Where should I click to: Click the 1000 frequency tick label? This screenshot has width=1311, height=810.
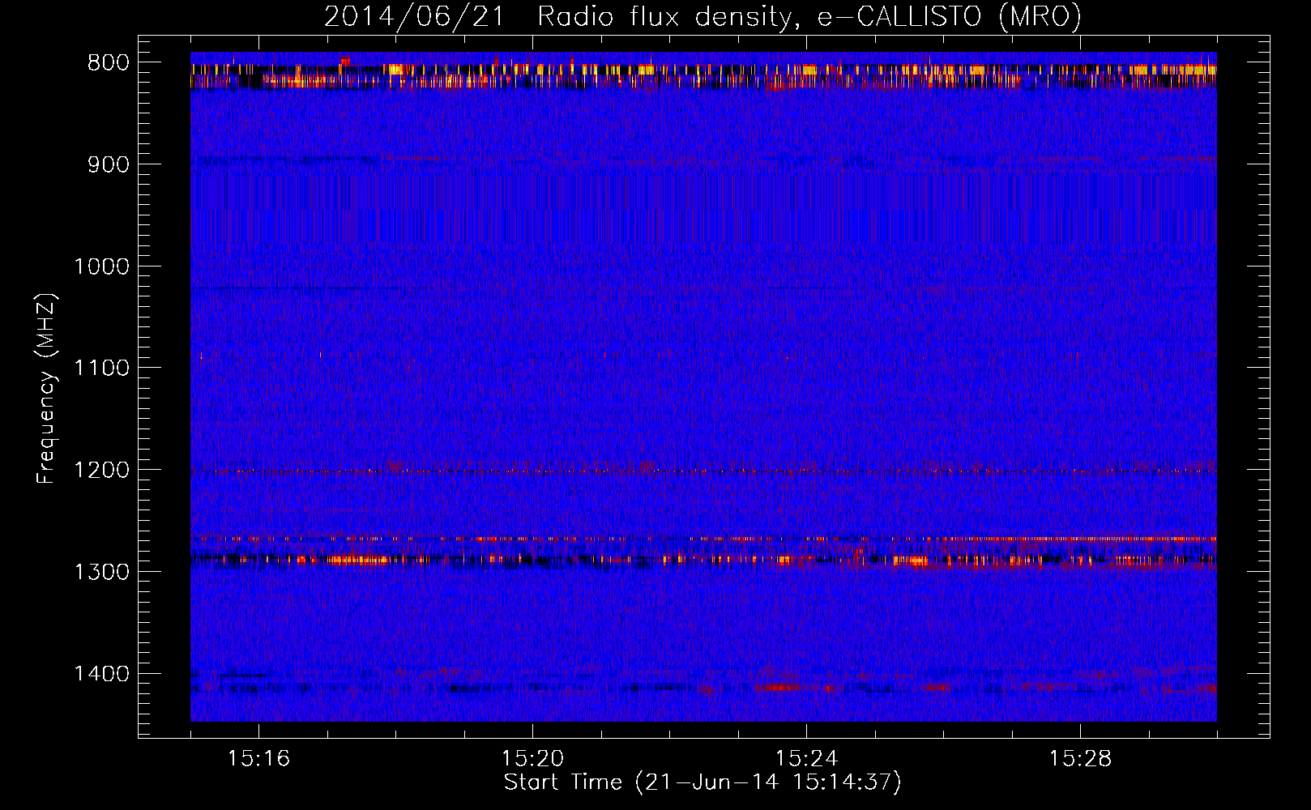pos(101,266)
